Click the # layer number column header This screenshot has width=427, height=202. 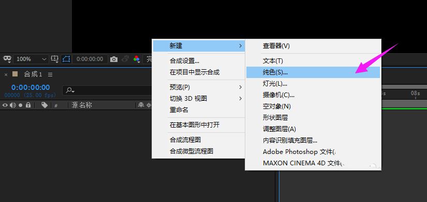[56, 105]
